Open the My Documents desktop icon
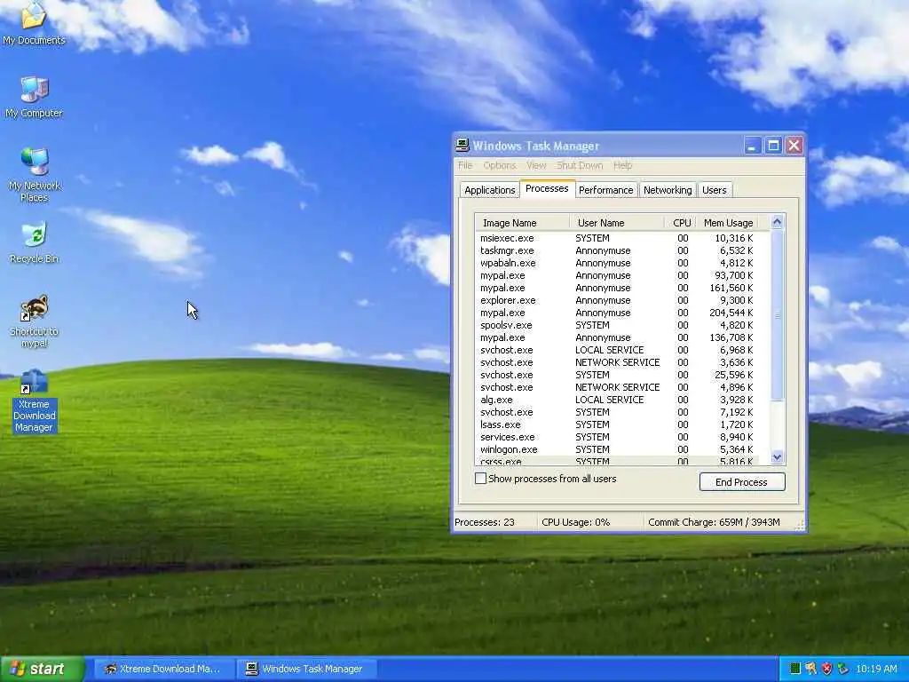Viewport: 909px width, 682px height. coord(34,23)
